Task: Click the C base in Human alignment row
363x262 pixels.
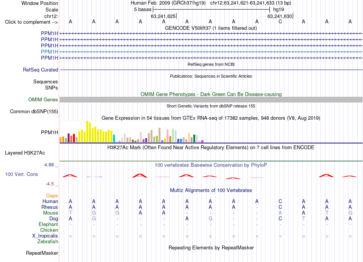Action: (x=280, y=201)
